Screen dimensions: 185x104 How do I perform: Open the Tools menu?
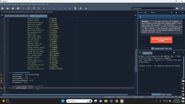click(x=39, y=4)
